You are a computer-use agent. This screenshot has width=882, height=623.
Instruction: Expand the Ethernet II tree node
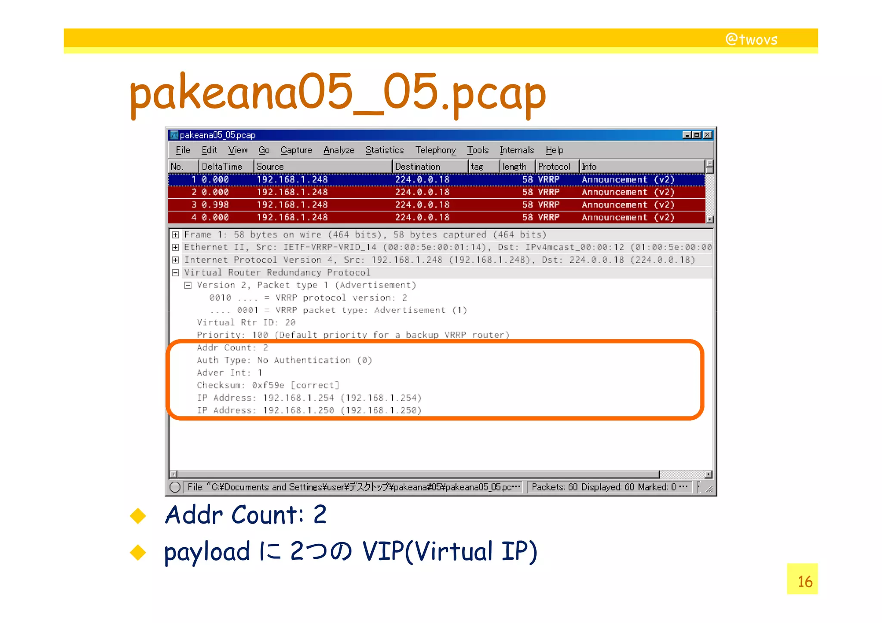[x=175, y=247]
